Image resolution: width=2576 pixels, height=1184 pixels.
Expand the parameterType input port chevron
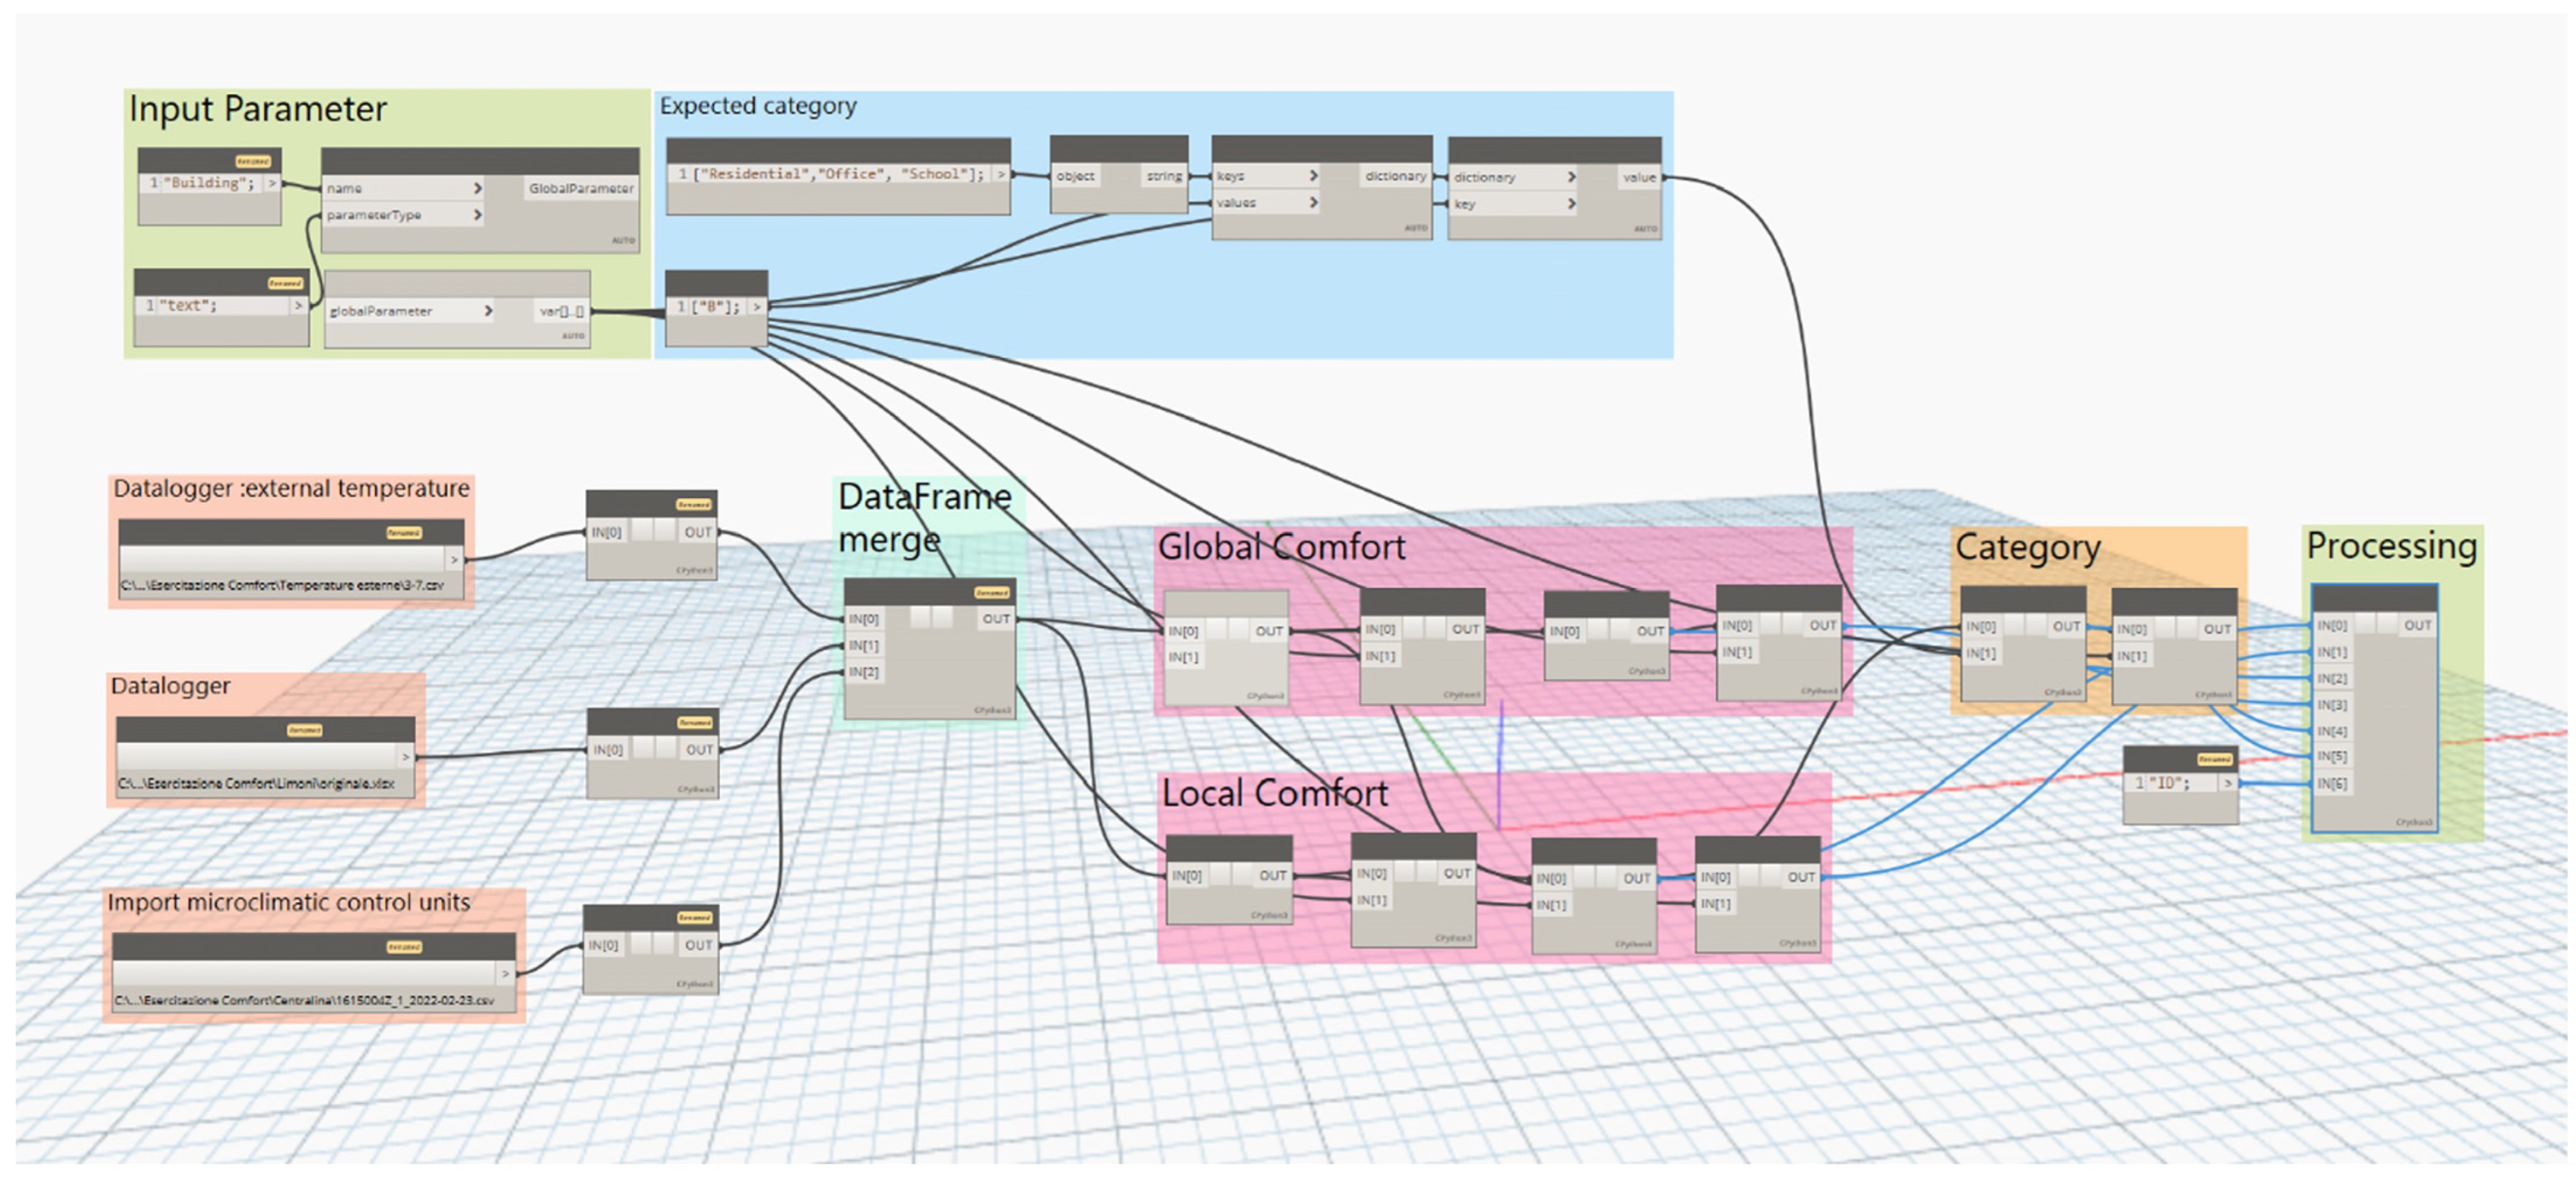[x=478, y=215]
